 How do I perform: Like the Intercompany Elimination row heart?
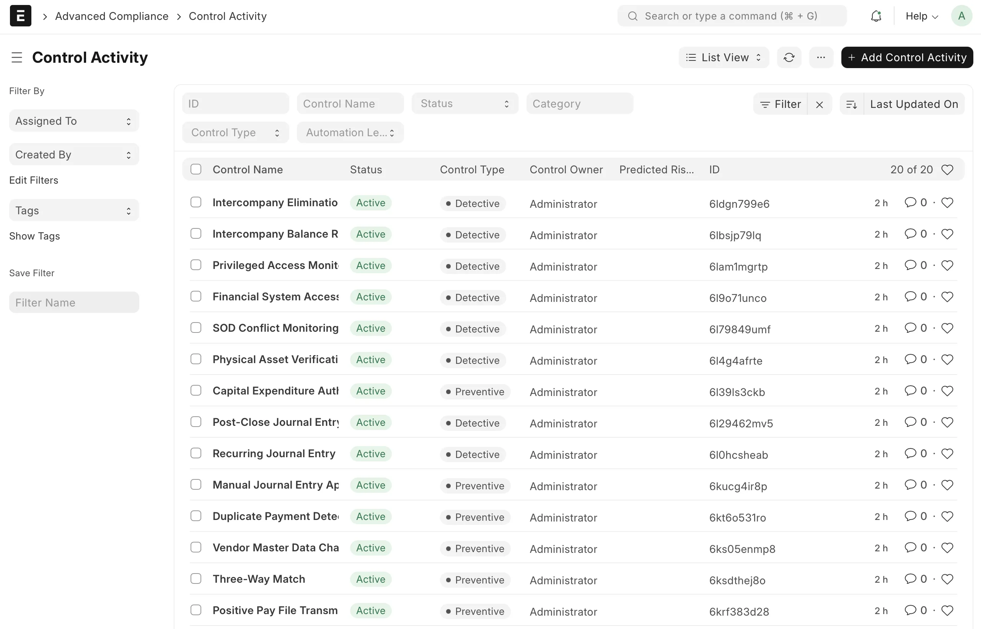[947, 202]
